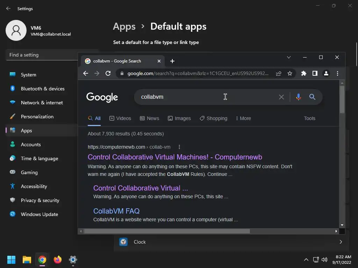Open the Chrome profile avatar button

click(326, 73)
